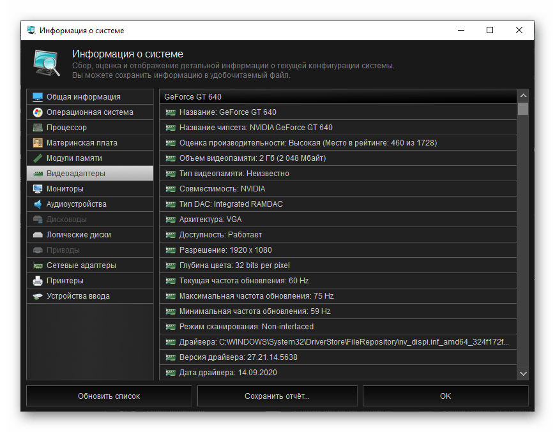The height and width of the screenshot is (432, 555).
Task: Open the Аудиоустройства section
Action: 90,204
